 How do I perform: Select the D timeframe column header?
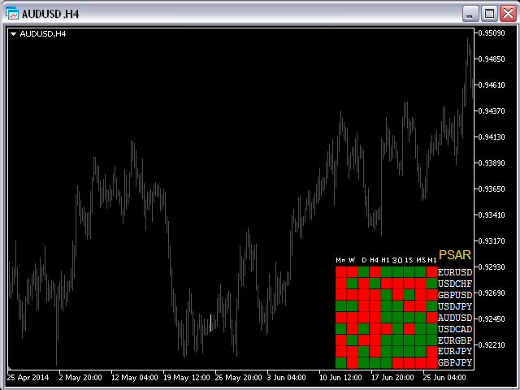(x=364, y=260)
